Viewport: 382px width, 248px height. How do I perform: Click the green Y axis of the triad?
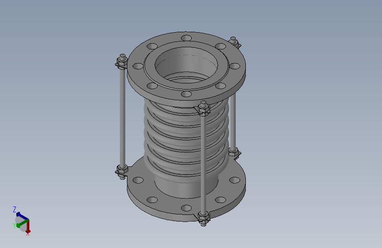(22, 223)
